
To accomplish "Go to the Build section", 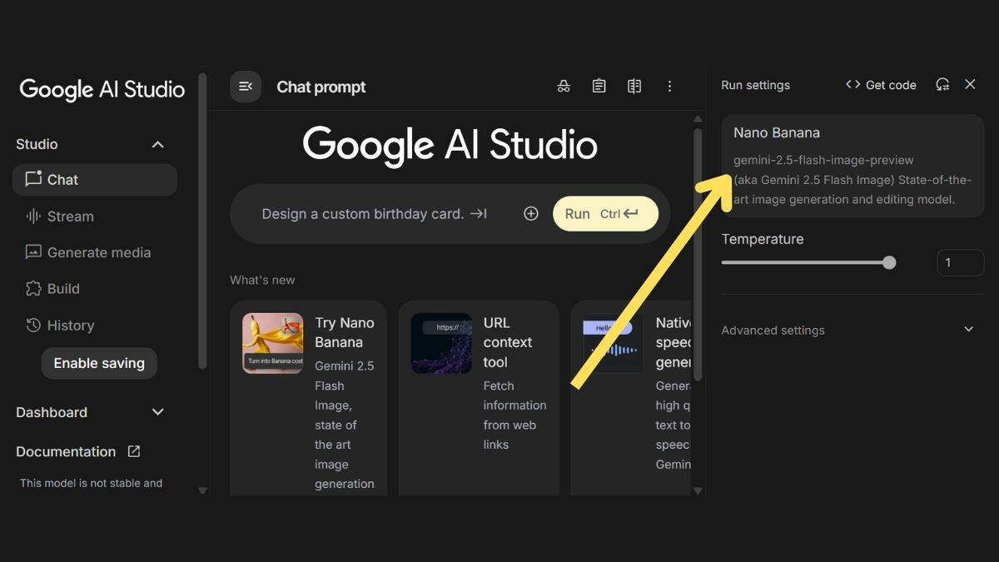I will pyautogui.click(x=63, y=289).
